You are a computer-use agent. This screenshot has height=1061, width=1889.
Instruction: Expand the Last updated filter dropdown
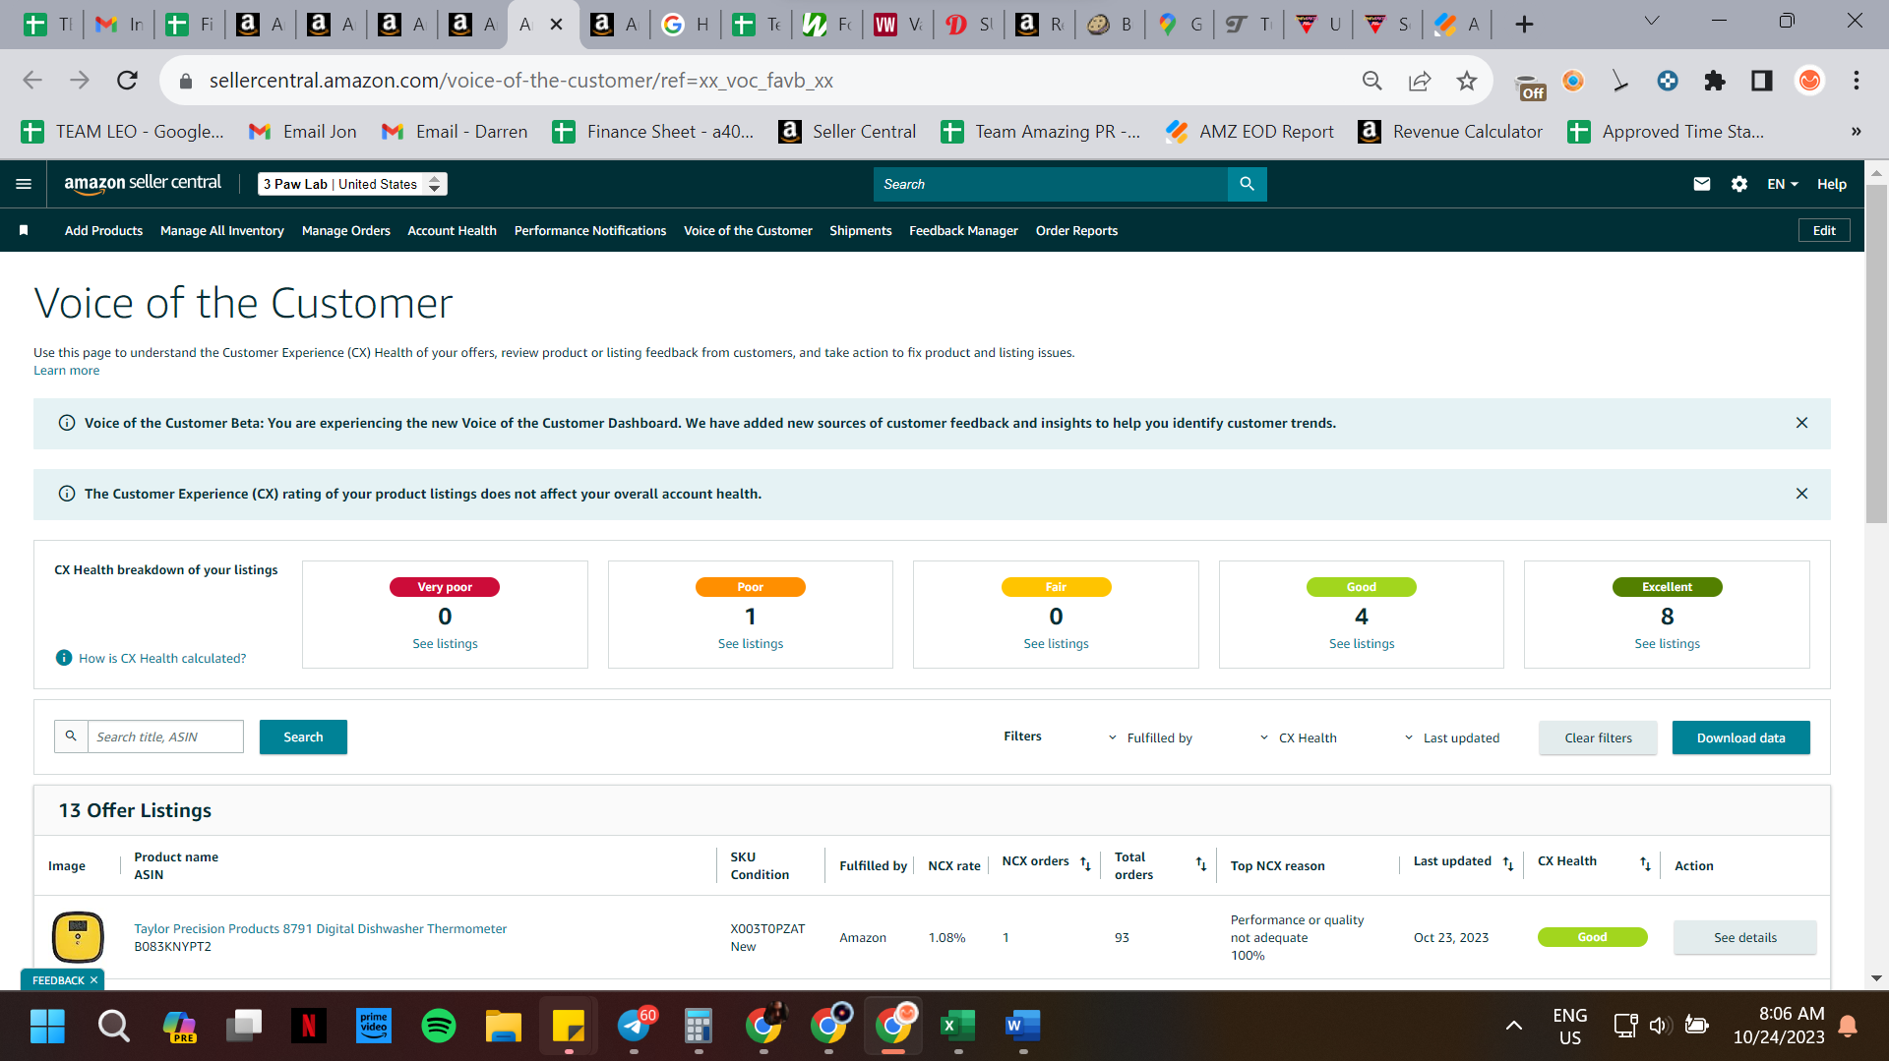1451,737
